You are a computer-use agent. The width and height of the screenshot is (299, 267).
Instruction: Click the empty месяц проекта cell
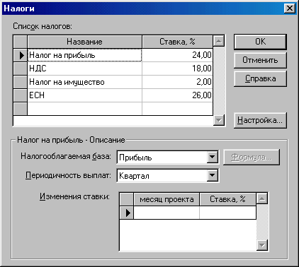pyautogui.click(x=167, y=213)
